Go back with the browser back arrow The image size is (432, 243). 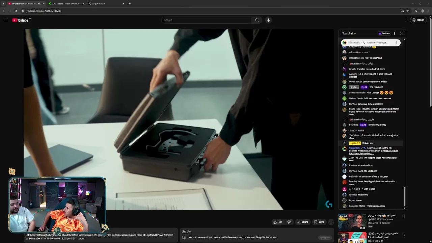pyautogui.click(x=4, y=11)
